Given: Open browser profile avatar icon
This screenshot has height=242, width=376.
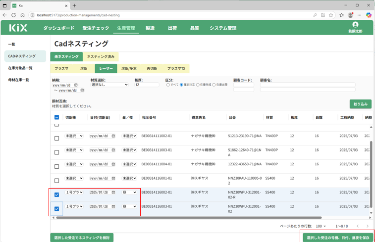Looking at the screenshot, I should [350, 15].
